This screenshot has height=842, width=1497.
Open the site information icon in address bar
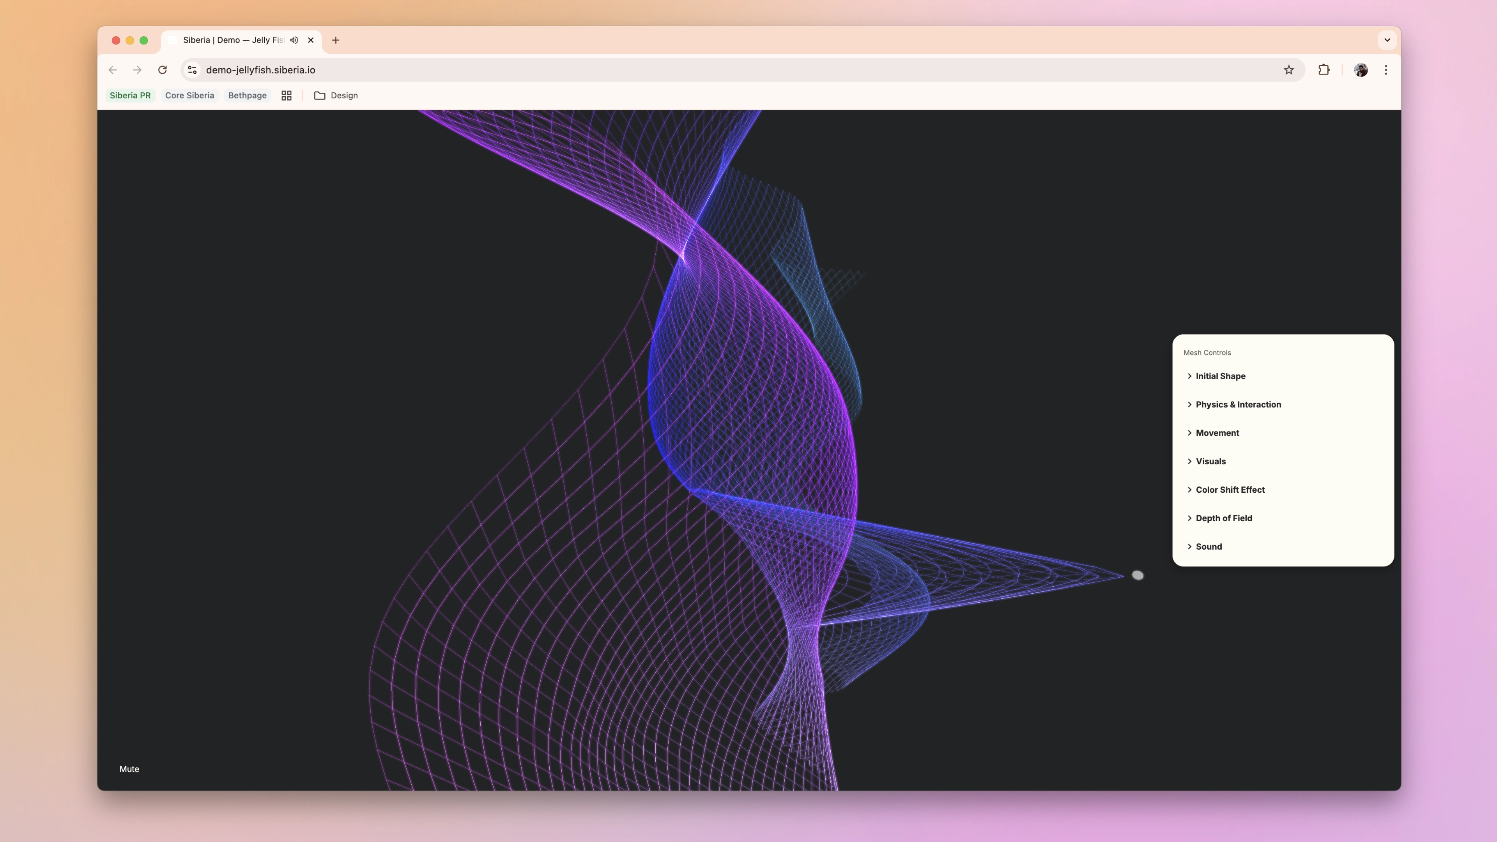coord(192,70)
